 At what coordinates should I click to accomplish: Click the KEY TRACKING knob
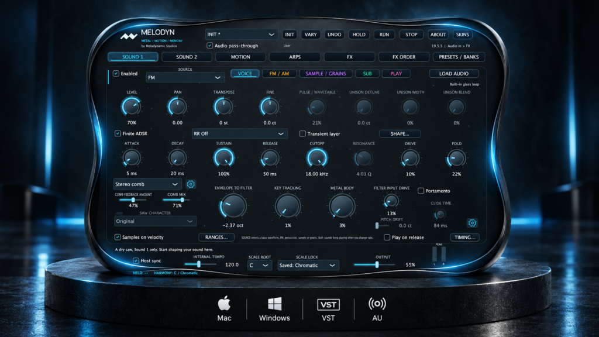pyautogui.click(x=288, y=206)
